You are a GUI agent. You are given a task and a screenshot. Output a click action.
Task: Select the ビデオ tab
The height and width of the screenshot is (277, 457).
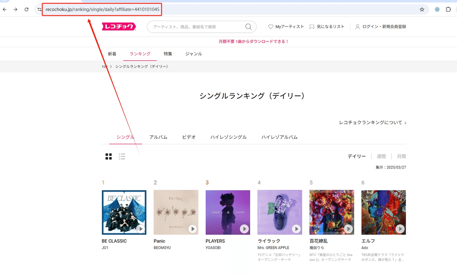click(189, 137)
